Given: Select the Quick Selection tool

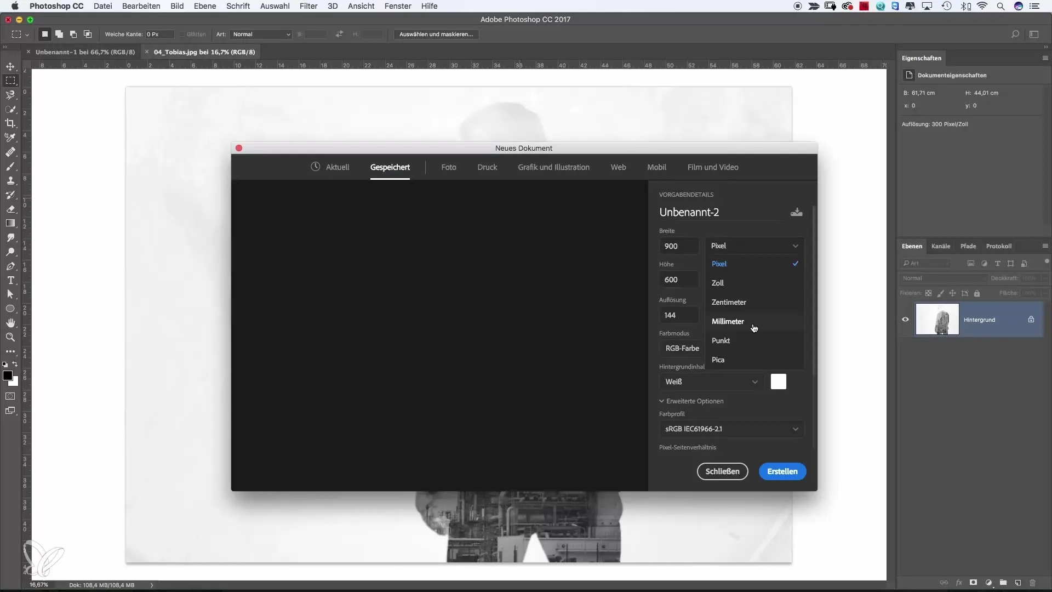Looking at the screenshot, I should tap(10, 109).
